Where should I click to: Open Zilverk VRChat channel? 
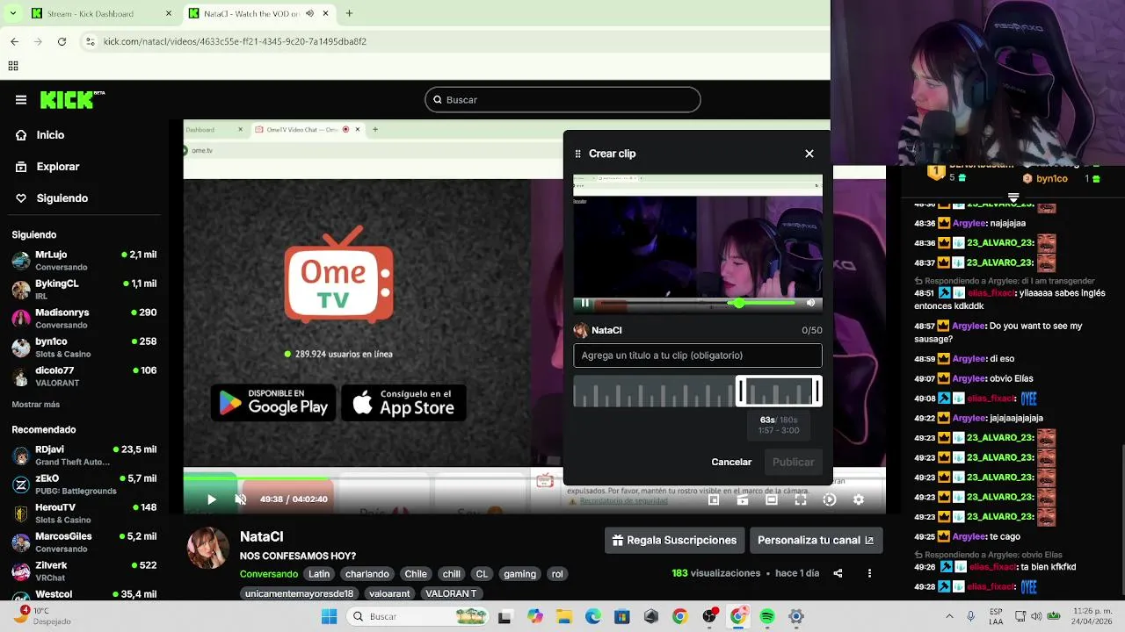84,571
